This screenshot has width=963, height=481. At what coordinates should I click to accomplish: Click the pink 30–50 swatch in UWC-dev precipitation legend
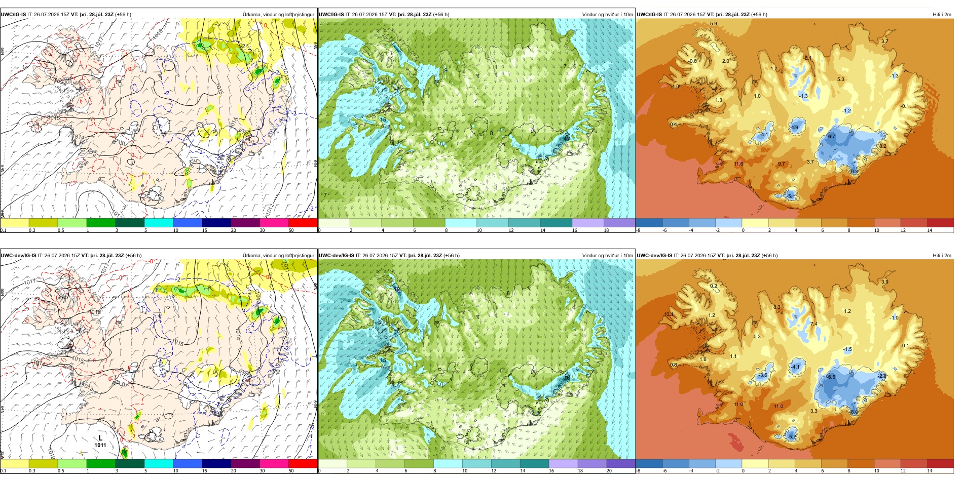tap(274, 463)
